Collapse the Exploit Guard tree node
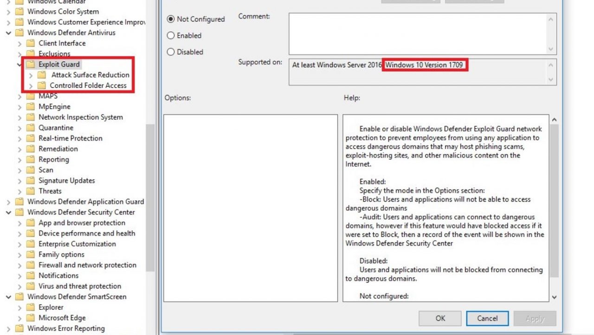This screenshot has height=335, width=594. 19,65
